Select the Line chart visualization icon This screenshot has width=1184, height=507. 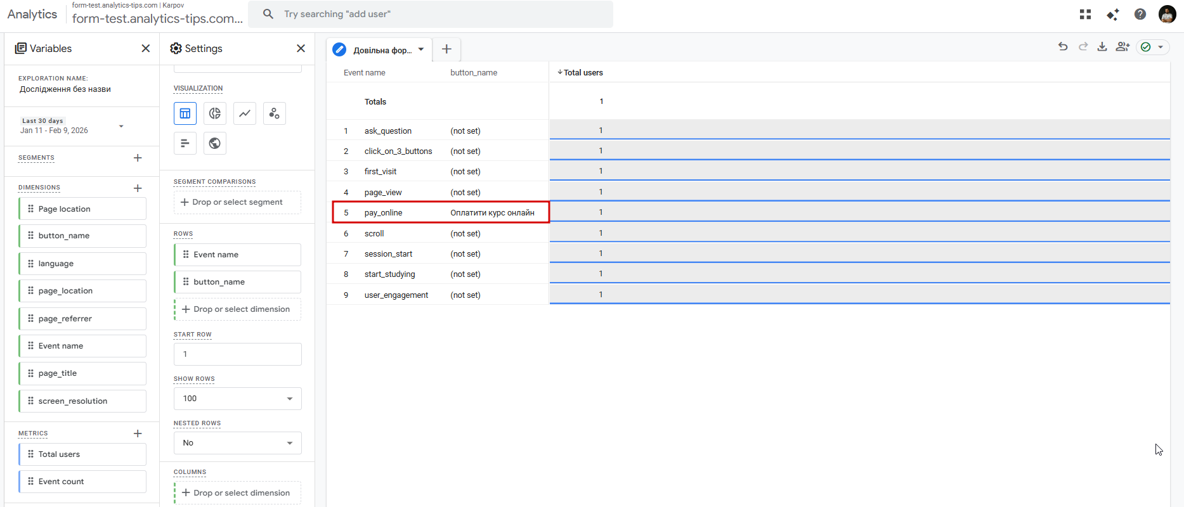click(245, 113)
